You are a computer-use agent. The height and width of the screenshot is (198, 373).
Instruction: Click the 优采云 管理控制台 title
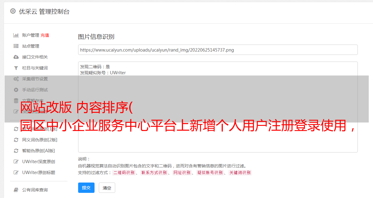pos(44,12)
